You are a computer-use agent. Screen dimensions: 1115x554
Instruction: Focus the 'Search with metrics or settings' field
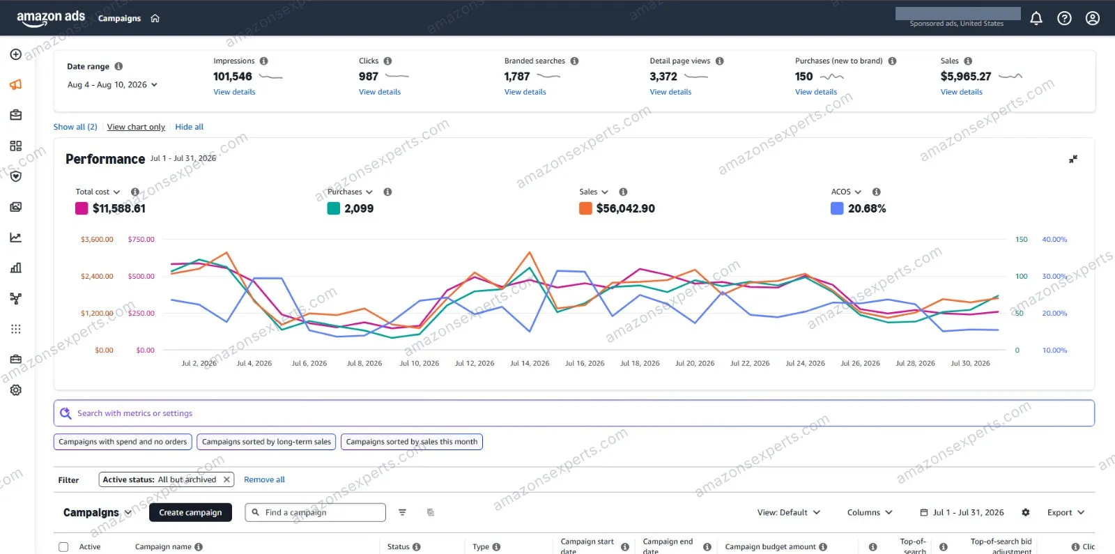click(574, 413)
